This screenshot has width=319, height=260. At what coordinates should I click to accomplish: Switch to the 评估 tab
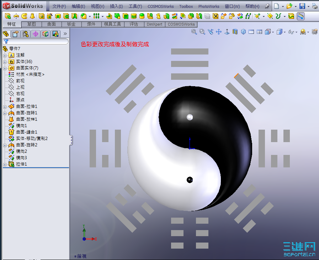134,24
